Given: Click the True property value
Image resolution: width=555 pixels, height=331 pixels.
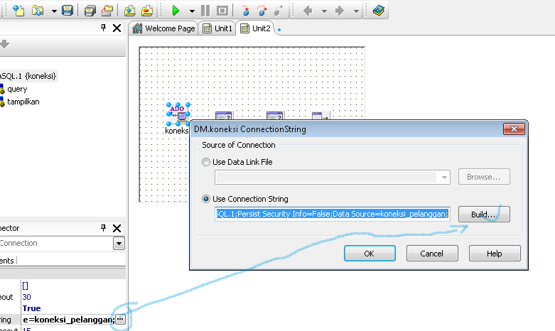Looking at the screenshot, I should pyautogui.click(x=31, y=308).
